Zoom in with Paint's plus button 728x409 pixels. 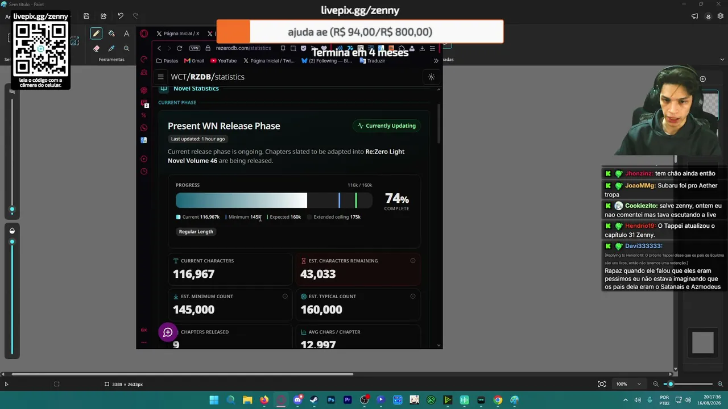pos(720,384)
